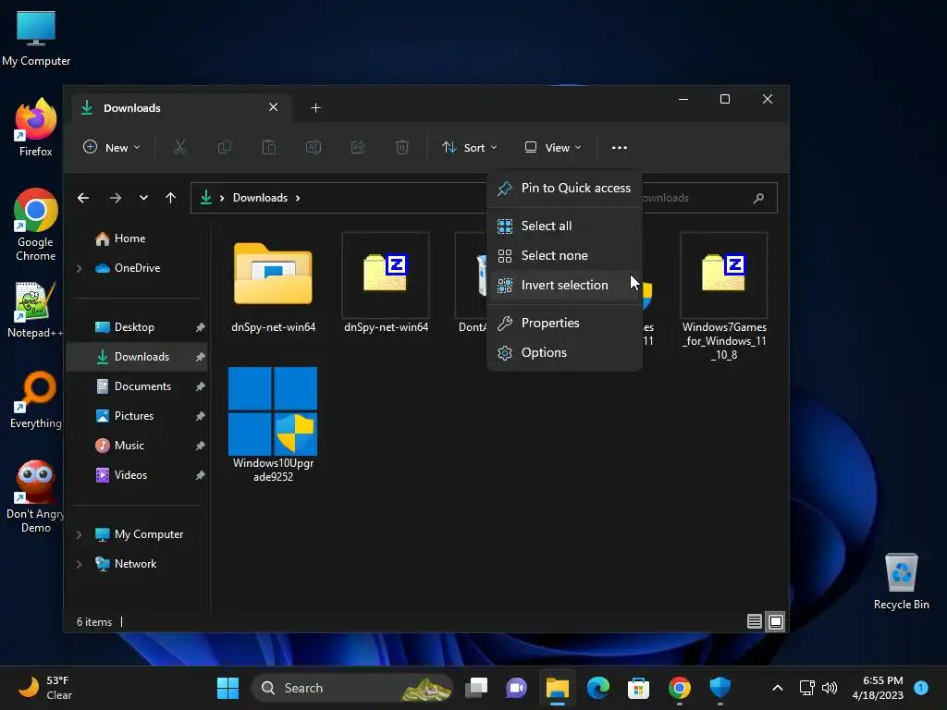
Task: Select Windows10Upgrade9252 installer file
Action: pyautogui.click(x=273, y=425)
